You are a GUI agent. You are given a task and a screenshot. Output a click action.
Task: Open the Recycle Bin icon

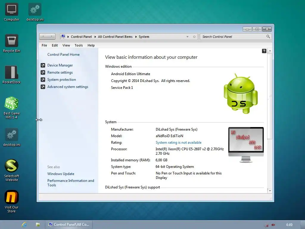(x=12, y=43)
